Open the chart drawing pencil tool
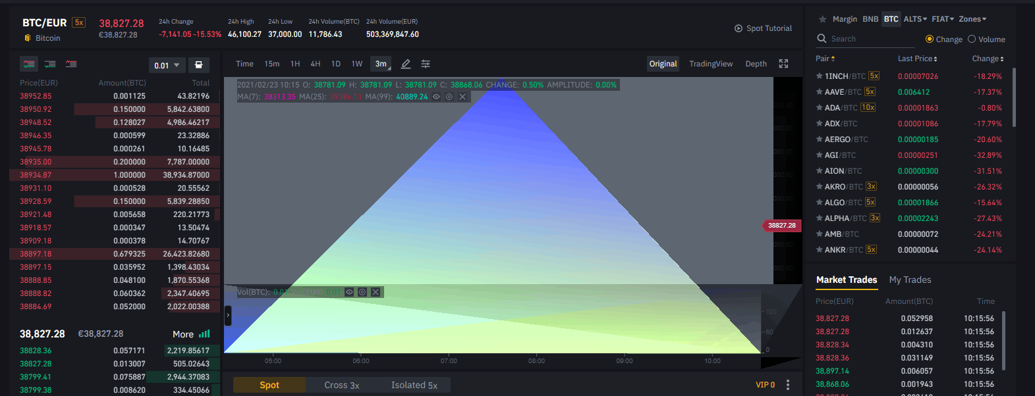Image resolution: width=1035 pixels, height=396 pixels. pyautogui.click(x=406, y=64)
